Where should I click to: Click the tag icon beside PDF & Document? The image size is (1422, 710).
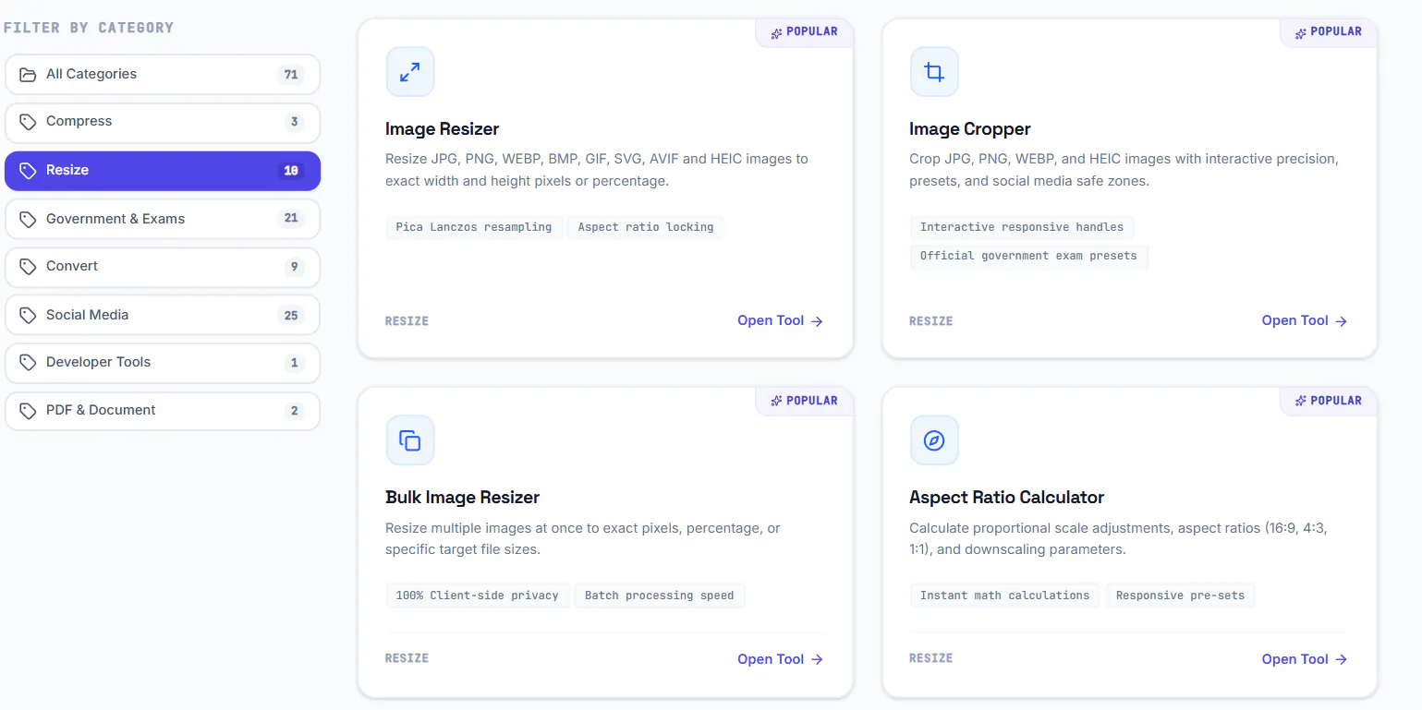[28, 411]
